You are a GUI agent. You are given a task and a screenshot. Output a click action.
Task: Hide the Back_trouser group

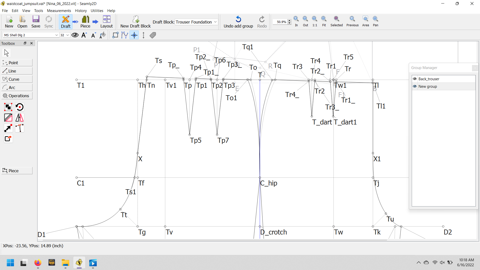point(415,79)
